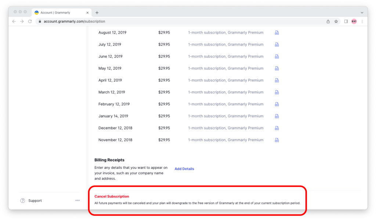Download invoice for March 12, 2019
This screenshot has width=376, height=220.
click(x=277, y=92)
